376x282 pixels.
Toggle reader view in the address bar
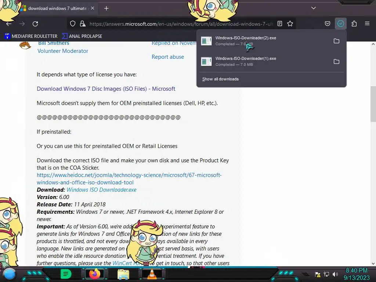(279, 24)
